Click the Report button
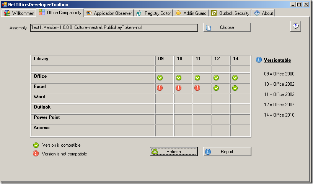Image resolution: width=313 pixels, height=184 pixels. (227, 152)
